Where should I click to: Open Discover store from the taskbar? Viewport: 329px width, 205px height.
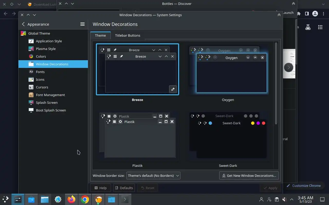click(31, 199)
